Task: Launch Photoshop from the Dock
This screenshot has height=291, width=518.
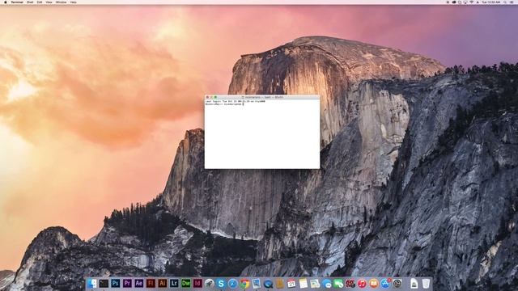Action: click(115, 283)
